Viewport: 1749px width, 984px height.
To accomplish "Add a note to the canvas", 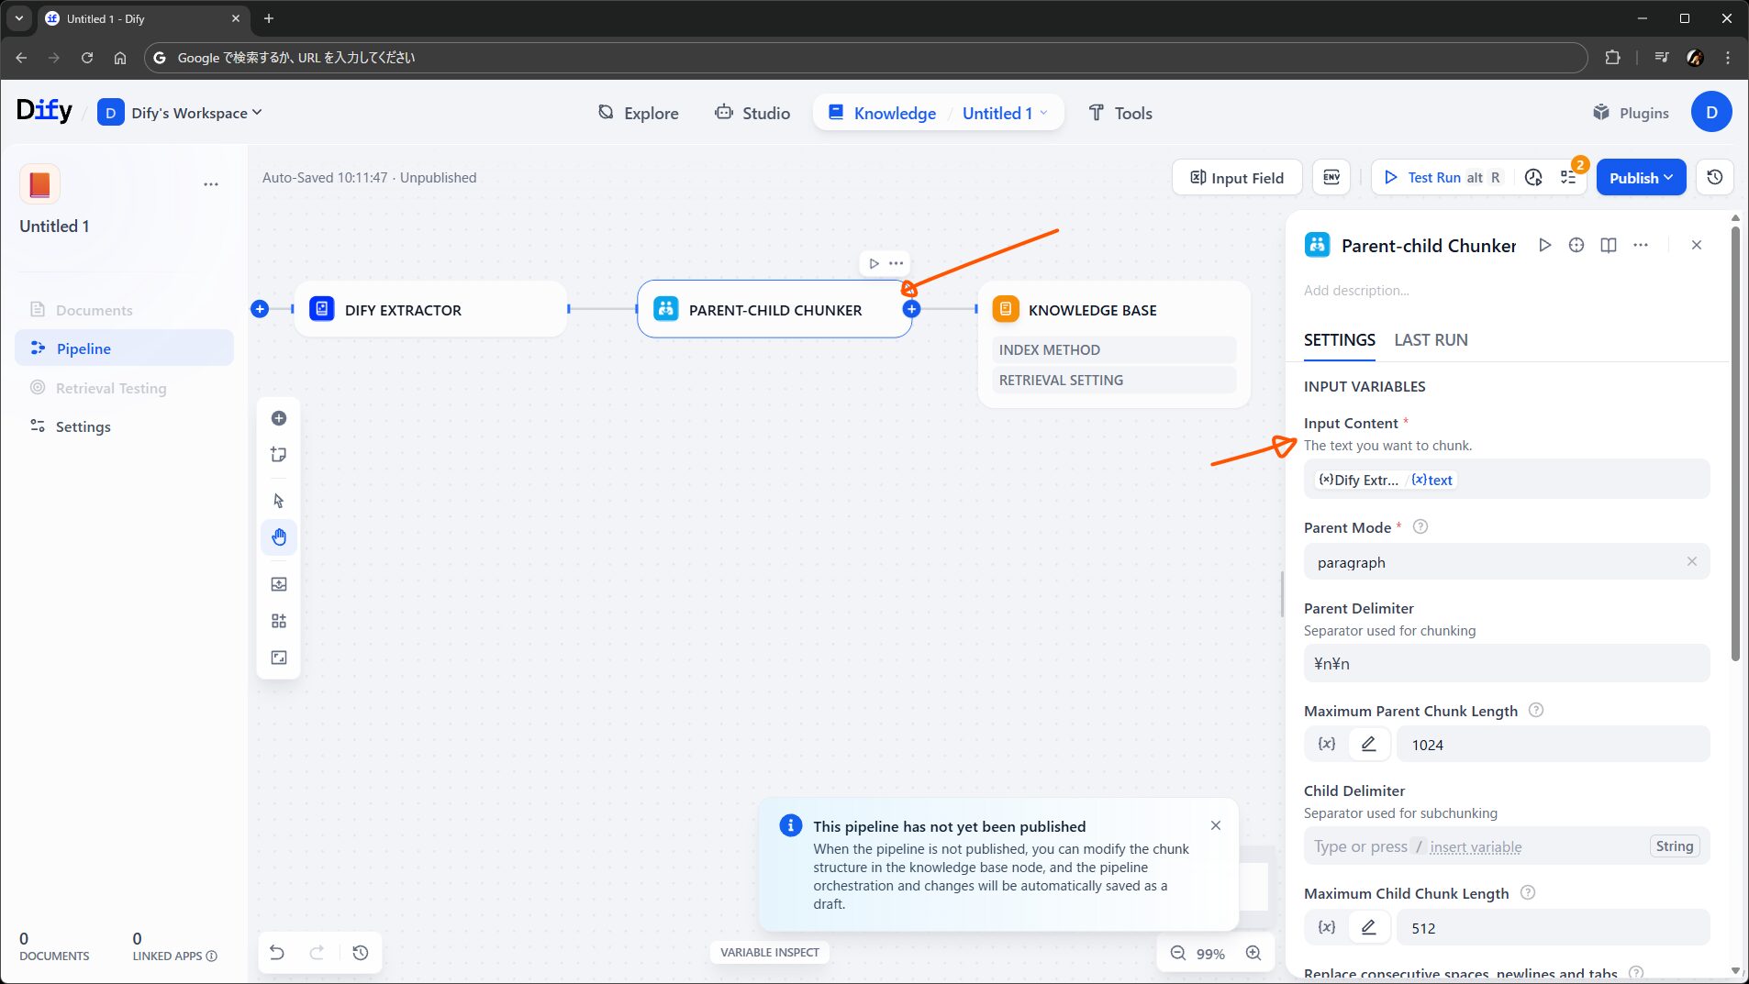I will (279, 455).
